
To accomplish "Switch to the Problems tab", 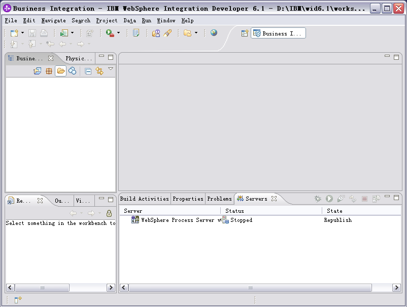I will pyautogui.click(x=219, y=199).
